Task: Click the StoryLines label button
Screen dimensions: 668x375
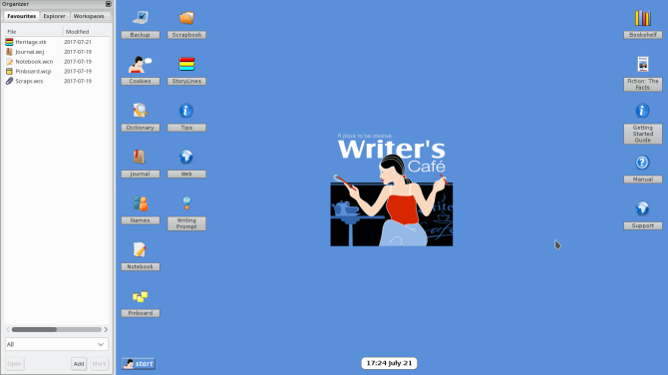Action: coord(186,82)
